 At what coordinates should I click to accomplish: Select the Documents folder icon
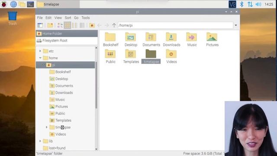click(x=151, y=39)
